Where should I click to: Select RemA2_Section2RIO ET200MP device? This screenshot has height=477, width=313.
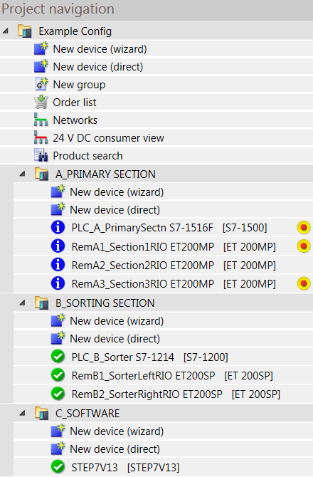pos(174,266)
